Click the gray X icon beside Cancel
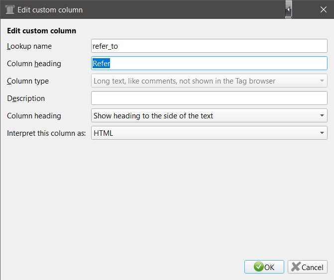334x280 pixels. (x=296, y=267)
